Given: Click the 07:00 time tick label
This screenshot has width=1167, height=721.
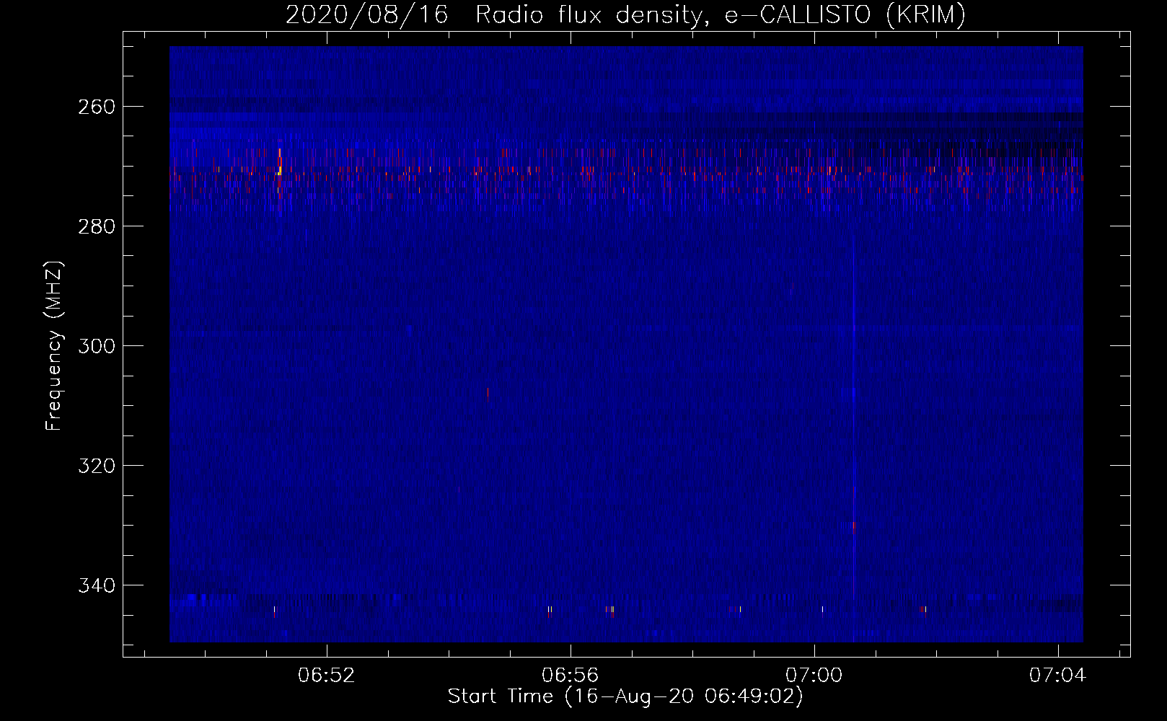Looking at the screenshot, I should click(x=814, y=676).
